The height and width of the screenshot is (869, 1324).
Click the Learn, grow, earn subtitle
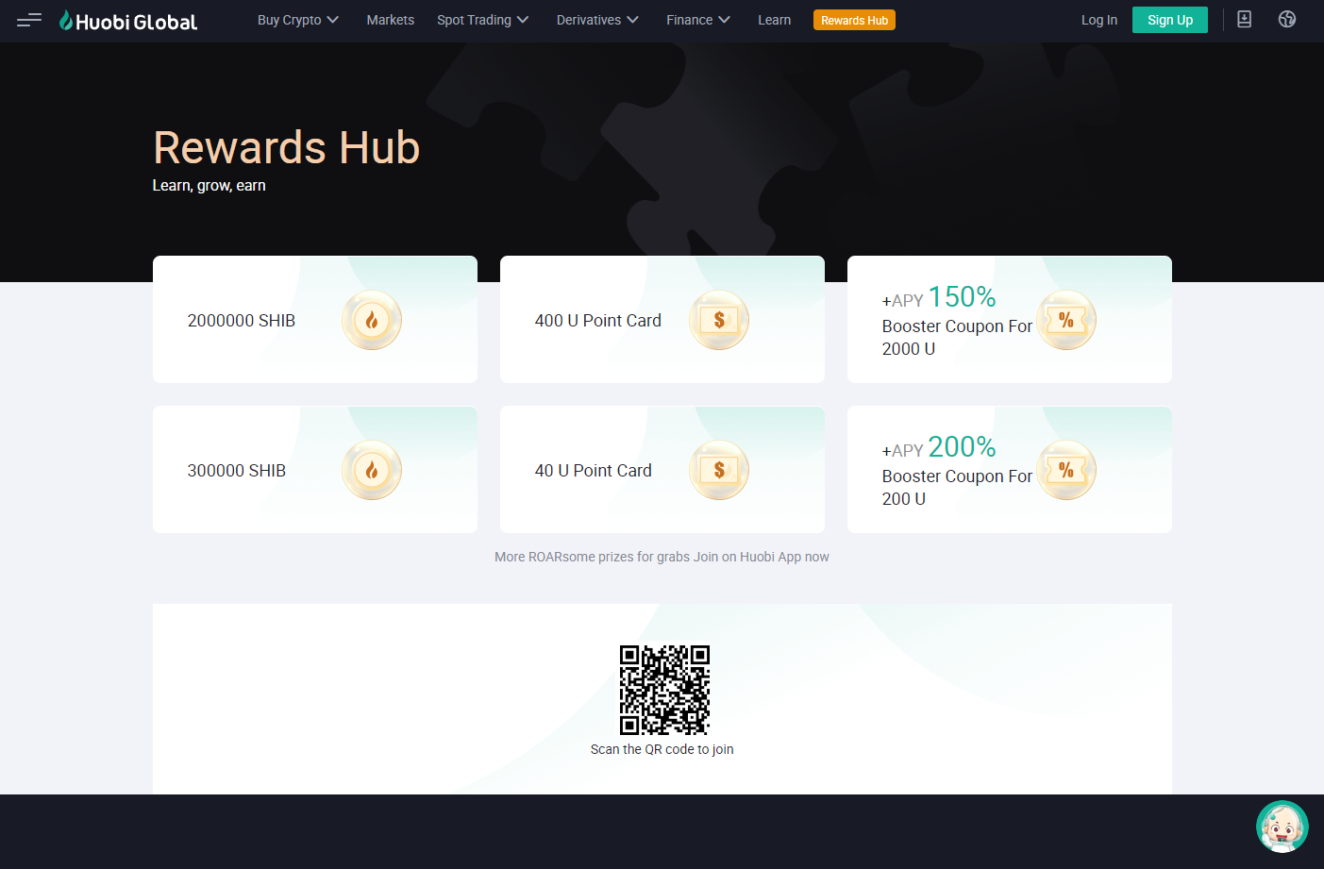click(209, 186)
